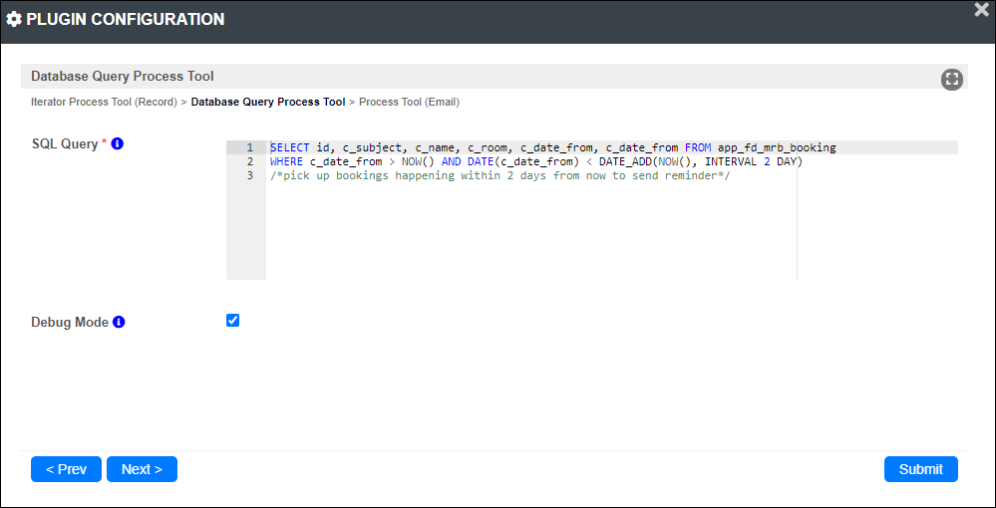Click the < Prev button
The height and width of the screenshot is (508, 996).
click(66, 469)
